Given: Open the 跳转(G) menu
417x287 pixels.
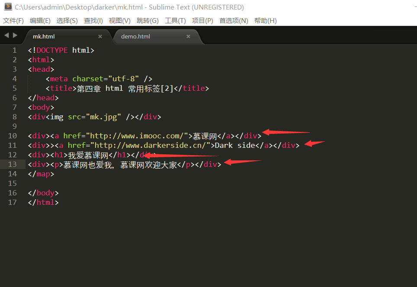Looking at the screenshot, I should [148, 21].
